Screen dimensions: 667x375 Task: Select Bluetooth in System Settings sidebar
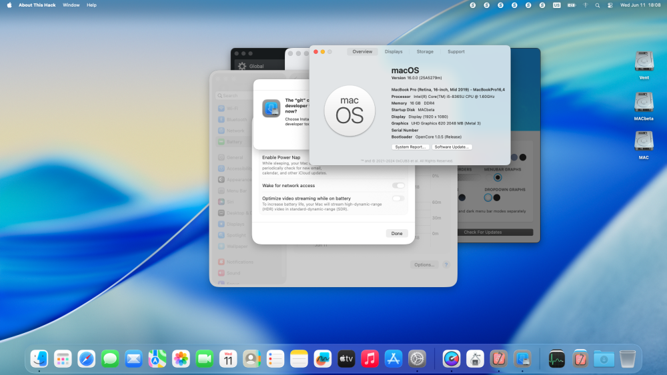234,119
